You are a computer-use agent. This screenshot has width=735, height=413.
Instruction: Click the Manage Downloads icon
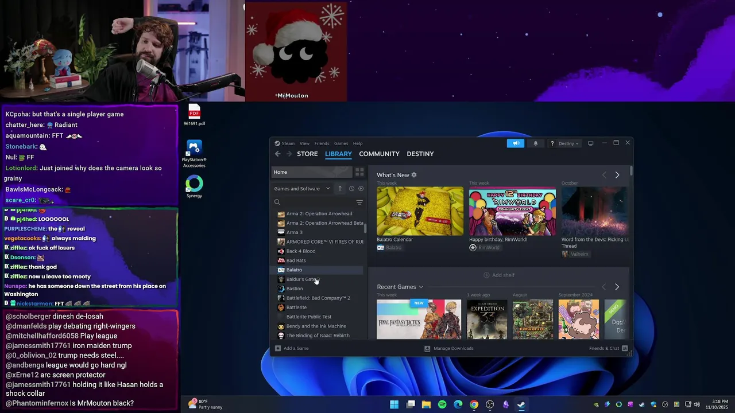[x=427, y=348]
